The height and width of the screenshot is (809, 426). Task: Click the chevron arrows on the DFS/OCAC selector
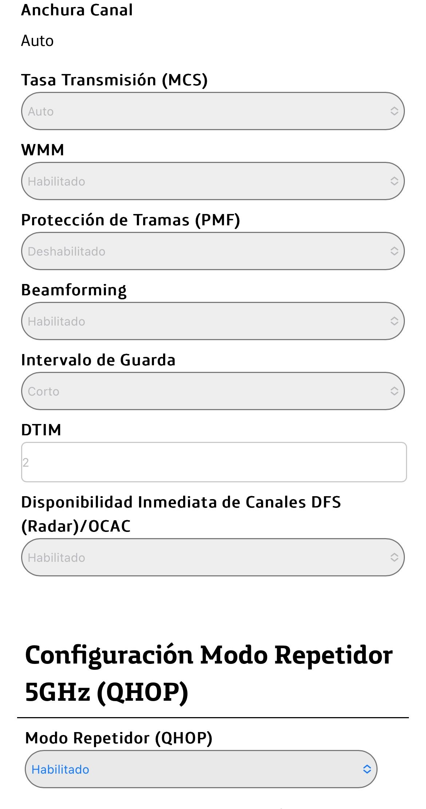point(394,557)
